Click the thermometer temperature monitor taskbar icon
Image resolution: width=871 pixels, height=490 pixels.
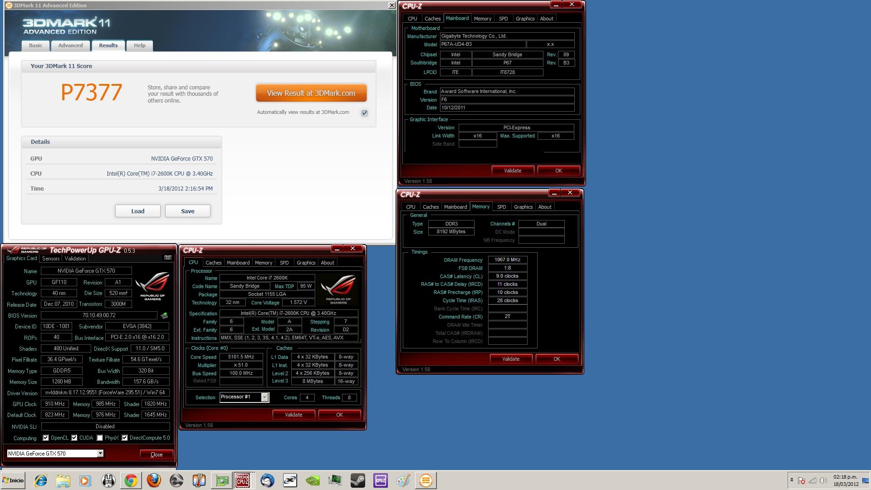tap(199, 480)
